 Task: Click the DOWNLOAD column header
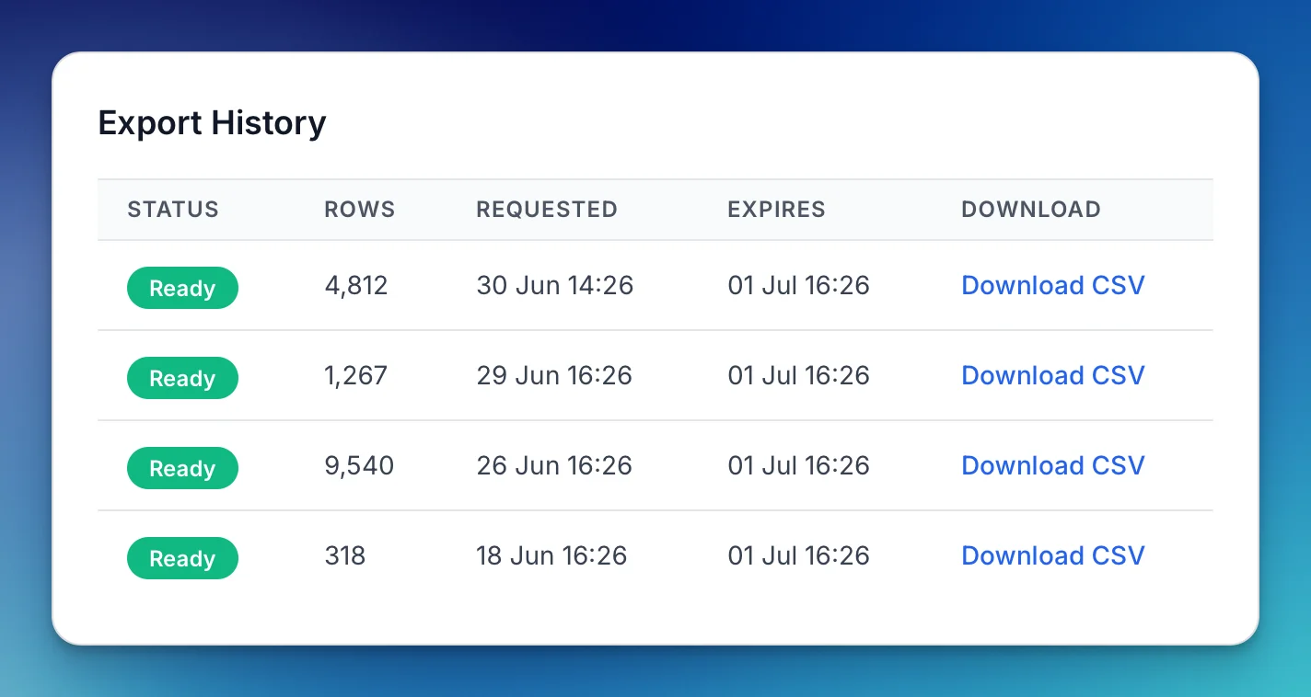coord(1031,210)
